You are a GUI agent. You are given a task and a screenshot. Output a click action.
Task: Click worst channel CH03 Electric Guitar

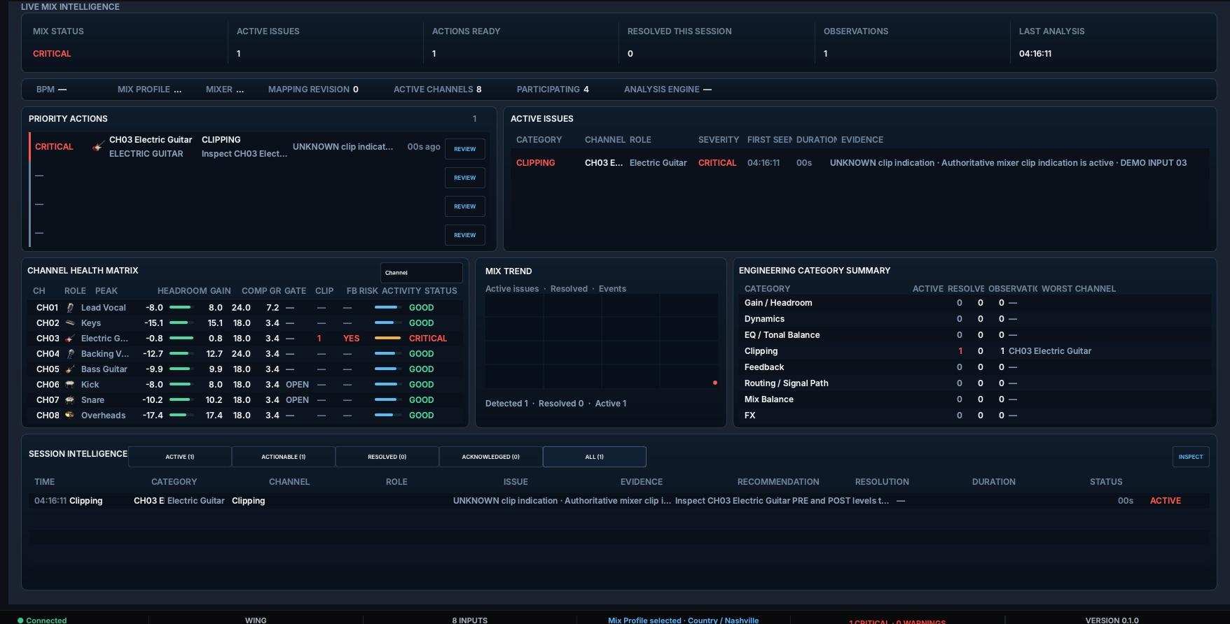(1050, 351)
